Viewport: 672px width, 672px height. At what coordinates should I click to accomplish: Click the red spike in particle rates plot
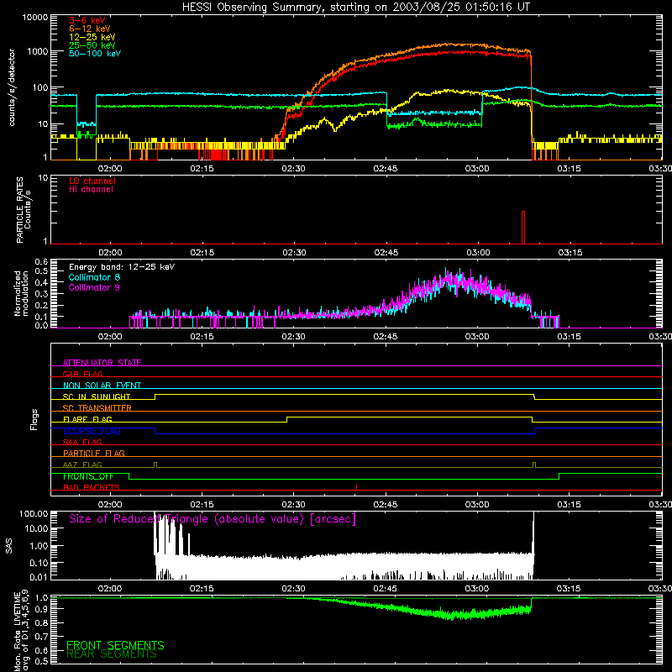523,227
